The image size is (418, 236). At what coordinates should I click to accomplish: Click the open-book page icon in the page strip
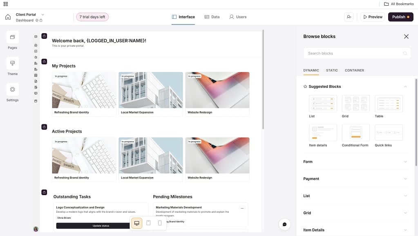36,93
